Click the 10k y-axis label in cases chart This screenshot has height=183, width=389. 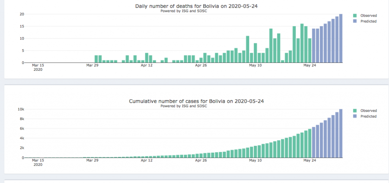(22, 109)
